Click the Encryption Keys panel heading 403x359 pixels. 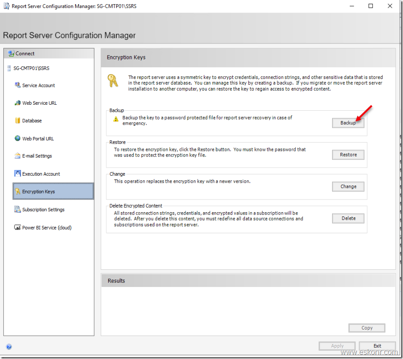click(x=126, y=57)
